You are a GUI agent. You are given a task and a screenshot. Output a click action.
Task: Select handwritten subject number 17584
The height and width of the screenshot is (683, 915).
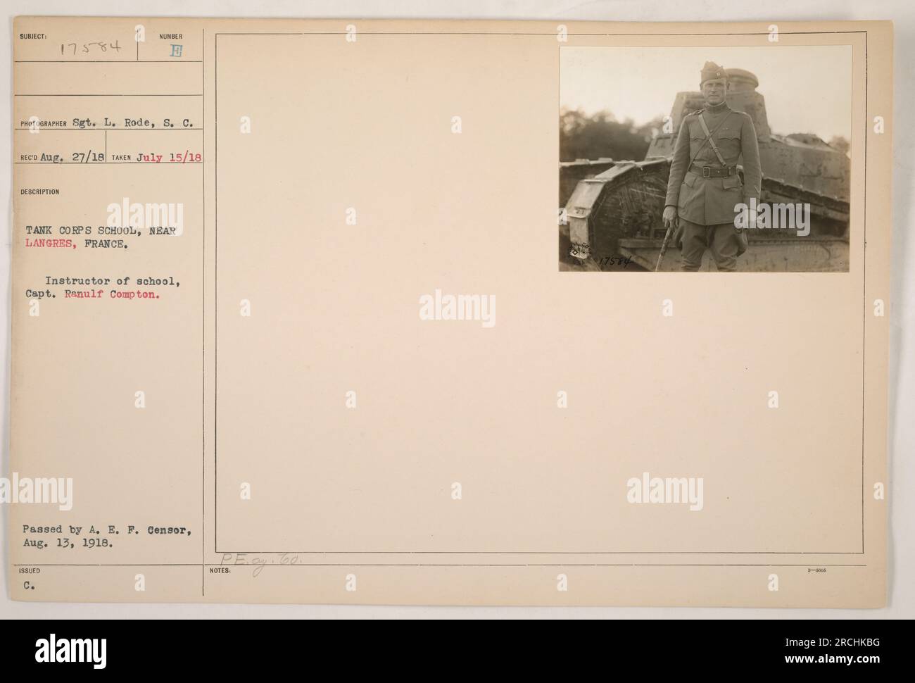(90, 50)
